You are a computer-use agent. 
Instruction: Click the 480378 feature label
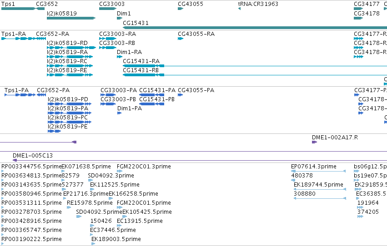coord(302,176)
